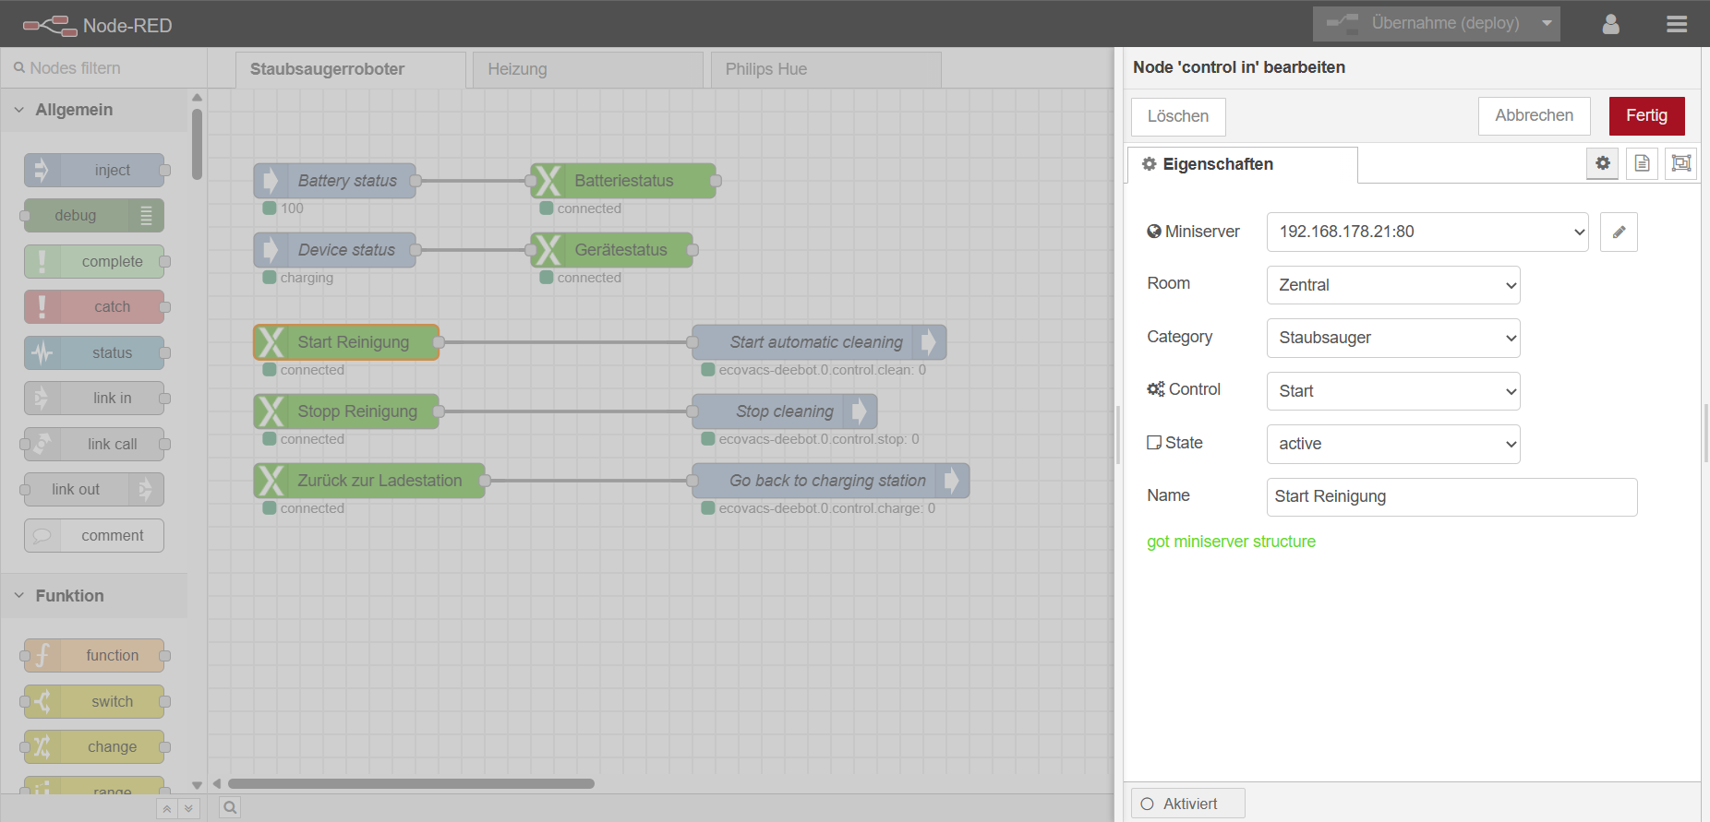This screenshot has width=1710, height=822.
Task: Open the user account icon
Action: [x=1610, y=24]
